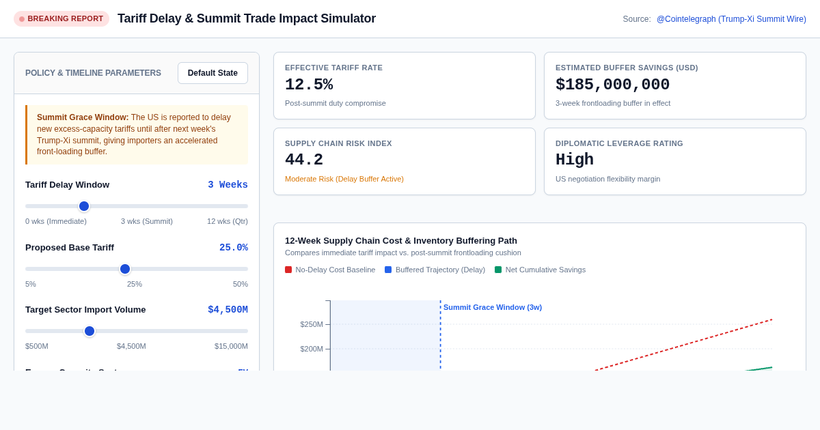820x430 pixels.
Task: Click the Summit Grace Window (3w) chart label
Action: [x=493, y=307]
